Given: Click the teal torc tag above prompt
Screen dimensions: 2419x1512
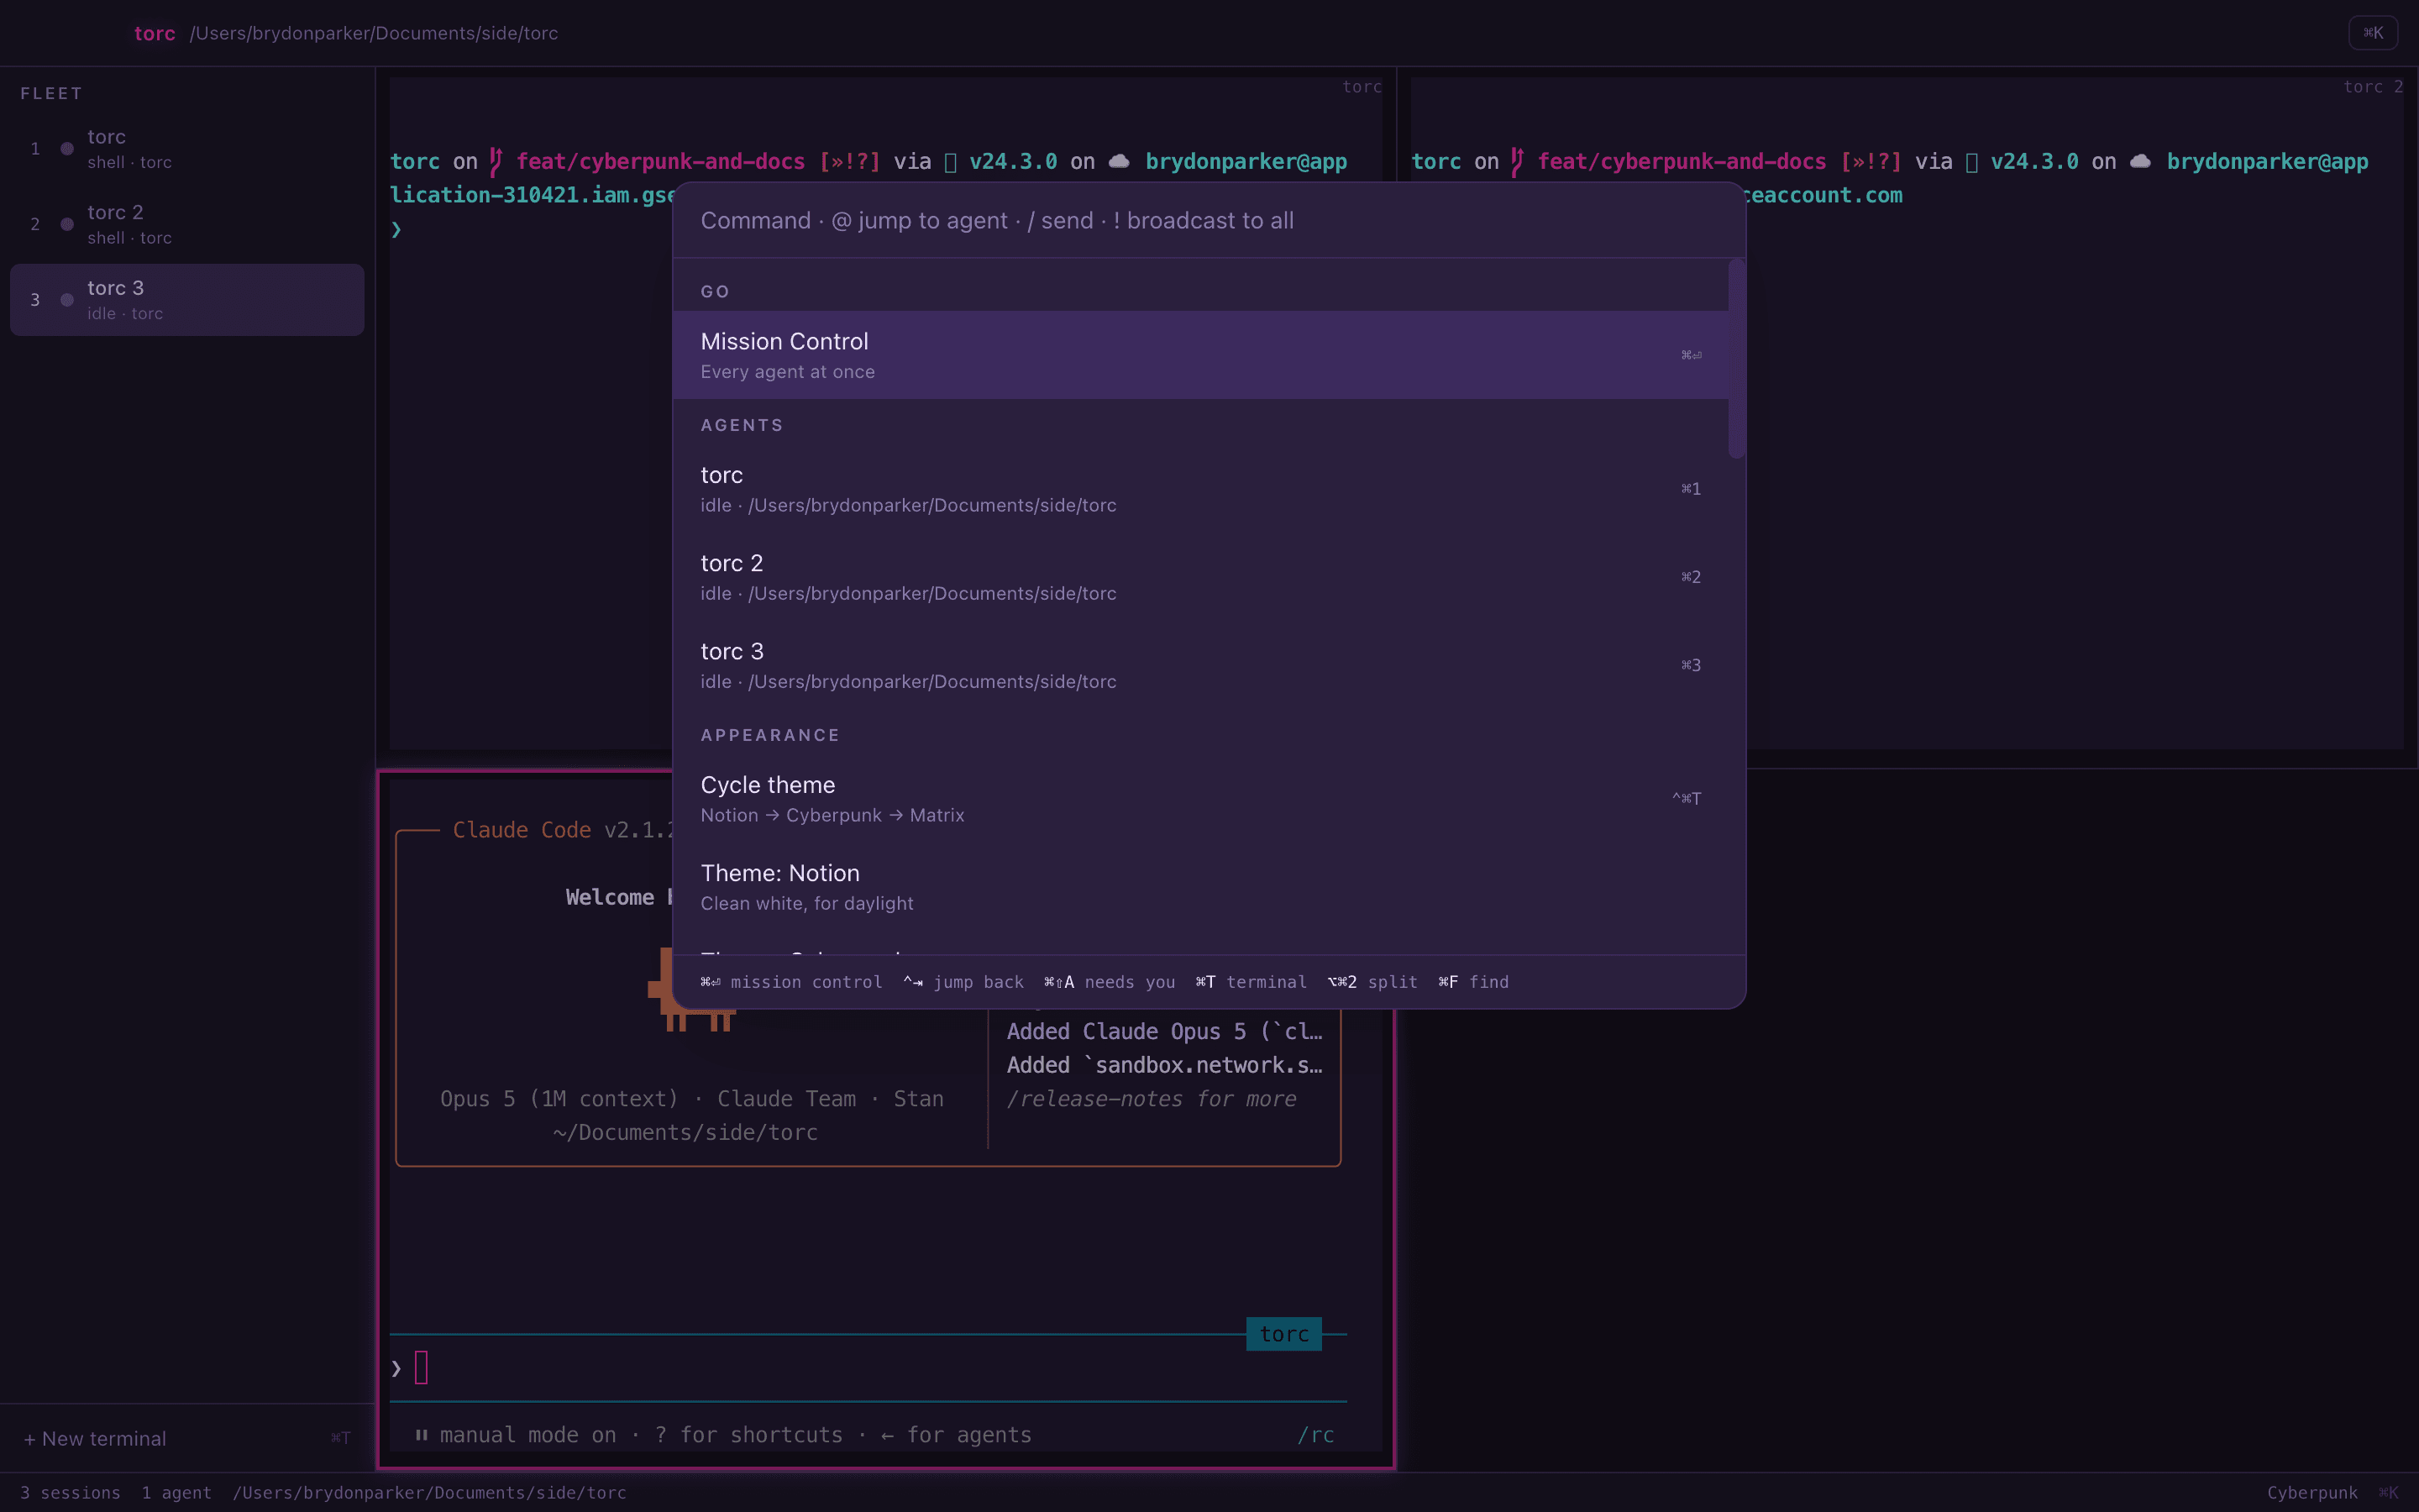Looking at the screenshot, I should coord(1284,1334).
